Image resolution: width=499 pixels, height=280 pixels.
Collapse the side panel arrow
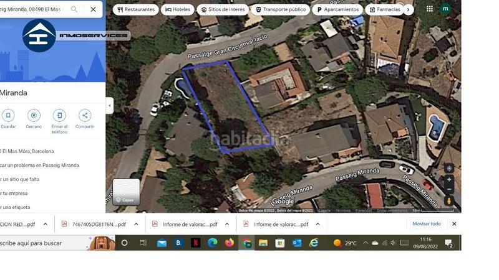point(110,105)
